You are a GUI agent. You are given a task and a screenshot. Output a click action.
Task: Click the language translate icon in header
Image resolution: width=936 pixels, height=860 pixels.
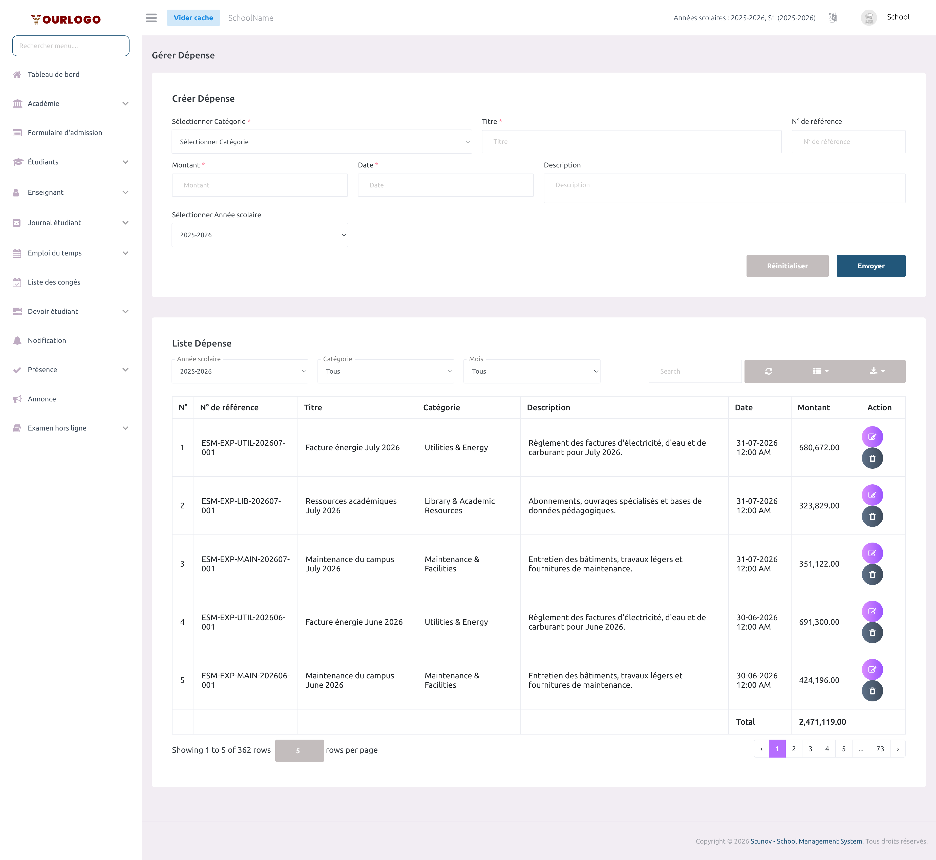point(832,18)
